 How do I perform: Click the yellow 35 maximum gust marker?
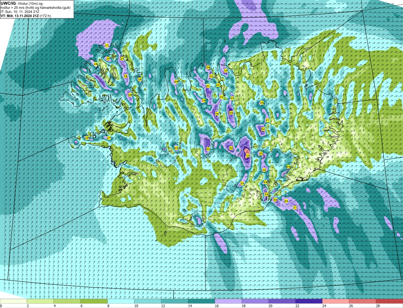coord(248,156)
